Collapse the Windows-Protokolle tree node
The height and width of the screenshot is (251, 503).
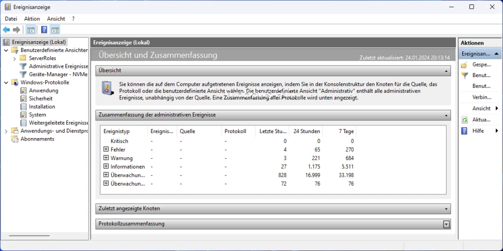tap(6, 83)
